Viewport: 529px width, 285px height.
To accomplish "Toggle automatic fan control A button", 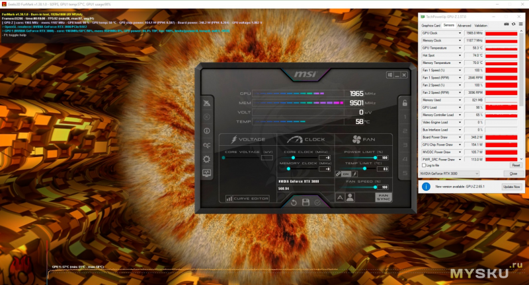I will pos(340,197).
